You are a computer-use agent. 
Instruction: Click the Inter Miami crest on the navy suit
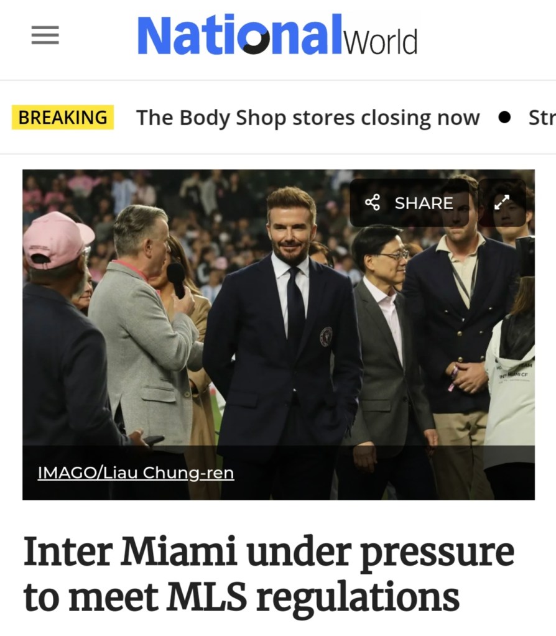(326, 336)
